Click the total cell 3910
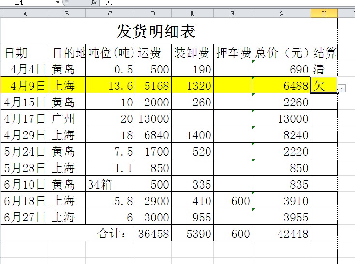 [x=281, y=200]
